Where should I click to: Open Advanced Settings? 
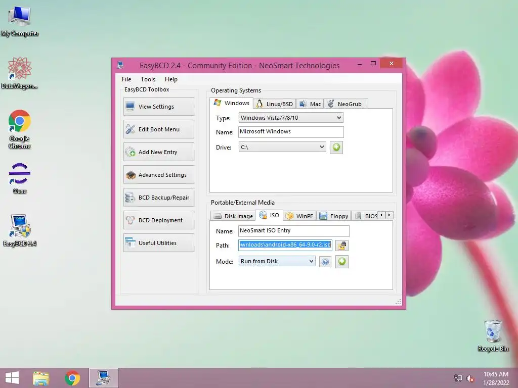(158, 175)
